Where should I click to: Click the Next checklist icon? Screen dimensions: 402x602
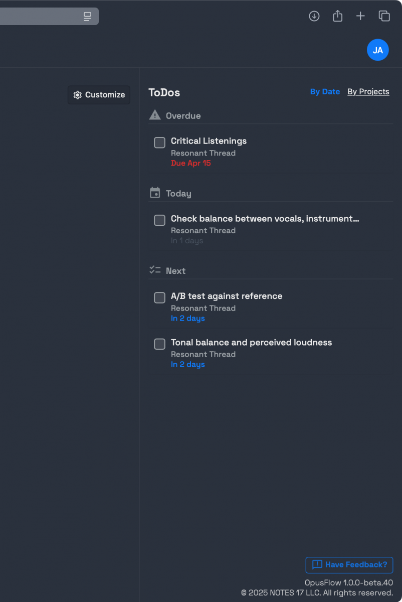click(155, 270)
